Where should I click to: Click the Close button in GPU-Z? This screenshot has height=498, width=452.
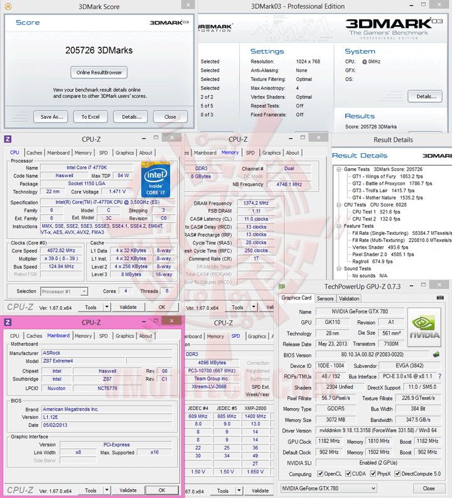click(x=428, y=488)
